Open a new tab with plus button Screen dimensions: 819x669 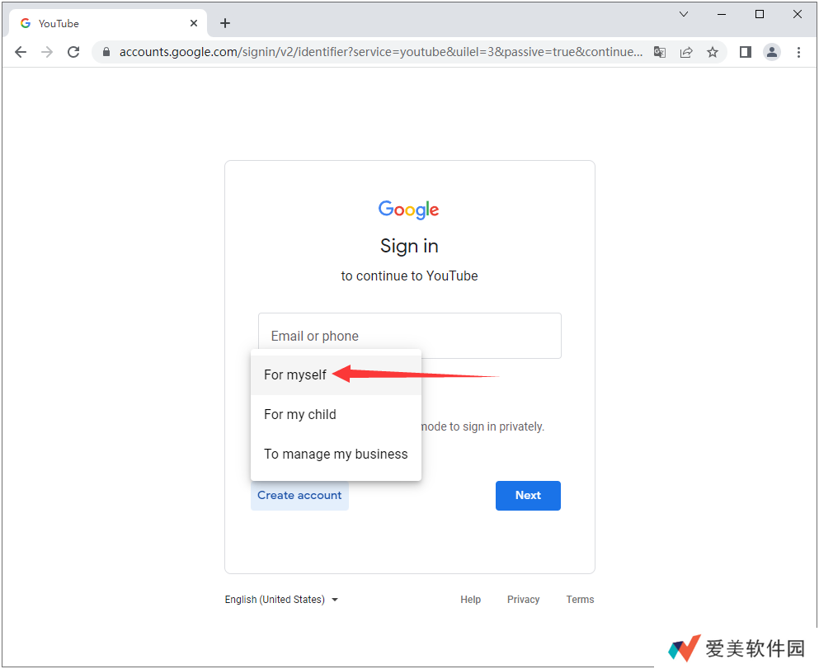click(225, 23)
